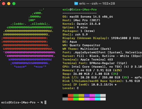Click the green zoom window button

point(14,4)
